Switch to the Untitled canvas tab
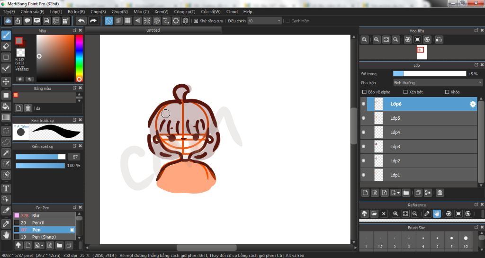The width and height of the screenshot is (485, 258). pyautogui.click(x=153, y=30)
